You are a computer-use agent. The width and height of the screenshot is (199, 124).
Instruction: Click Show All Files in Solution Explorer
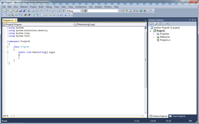[x=156, y=24]
